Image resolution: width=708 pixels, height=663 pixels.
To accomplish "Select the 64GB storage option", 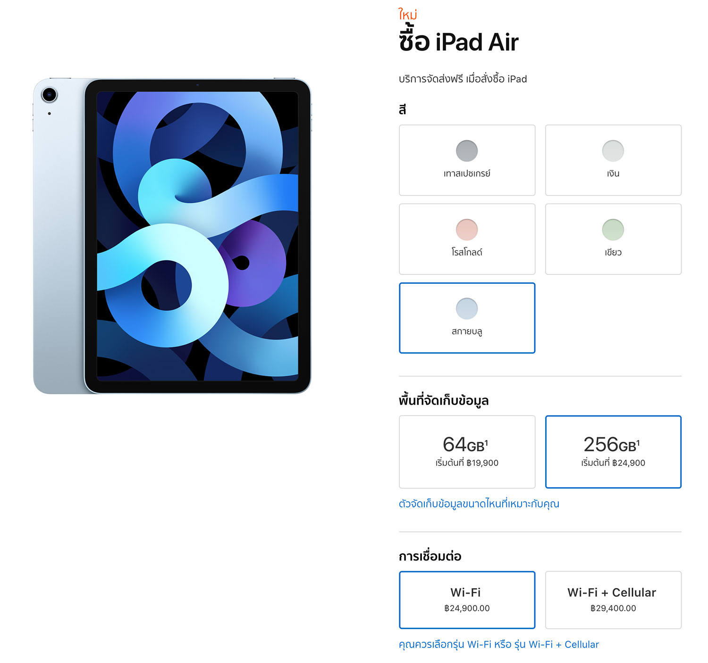I will point(467,452).
